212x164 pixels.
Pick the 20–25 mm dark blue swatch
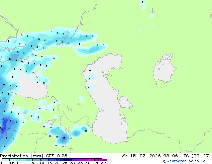point(60,160)
